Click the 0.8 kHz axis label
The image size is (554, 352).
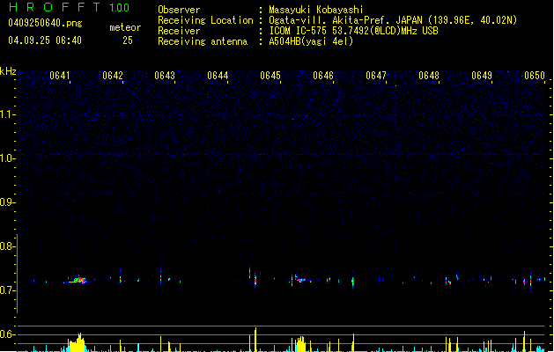(x=7, y=246)
